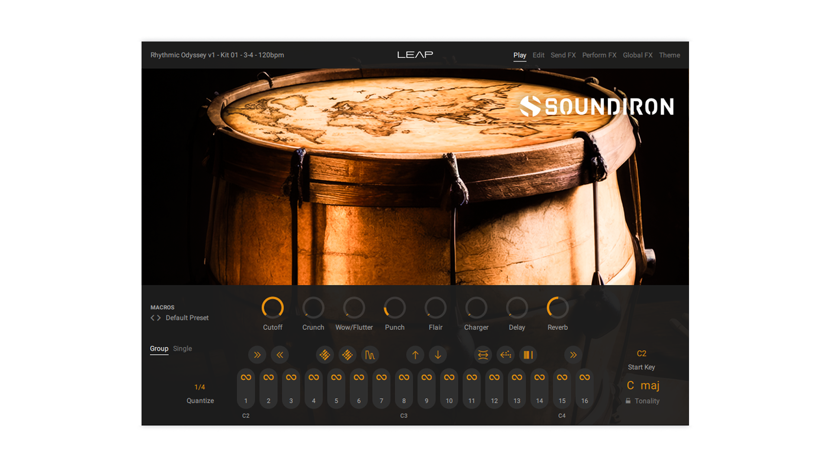This screenshot has width=831, height=467.
Task: Select loop pad 13
Action: [517, 389]
